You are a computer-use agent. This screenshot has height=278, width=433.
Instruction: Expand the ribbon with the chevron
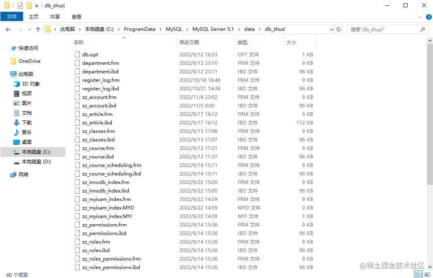420,17
